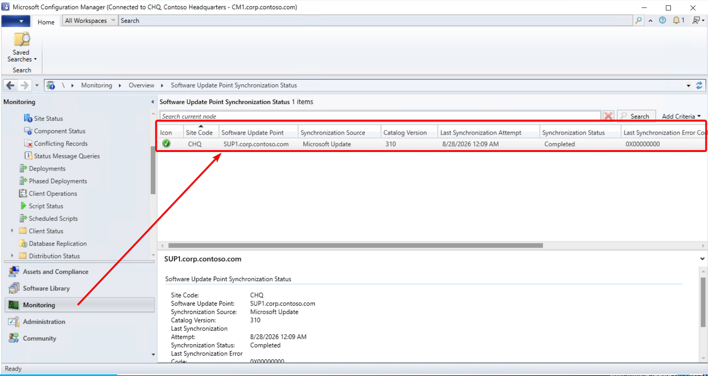Click the details pane vertical scrollbar
This screenshot has width=708, height=376.
point(703,302)
